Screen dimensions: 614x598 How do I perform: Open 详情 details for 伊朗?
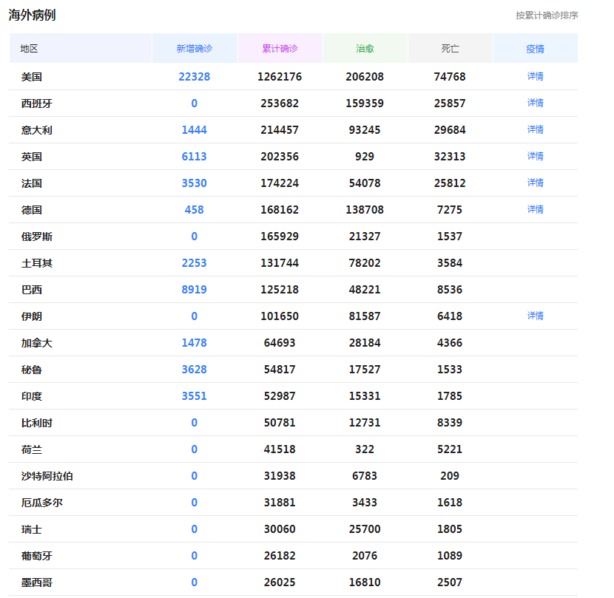click(535, 316)
